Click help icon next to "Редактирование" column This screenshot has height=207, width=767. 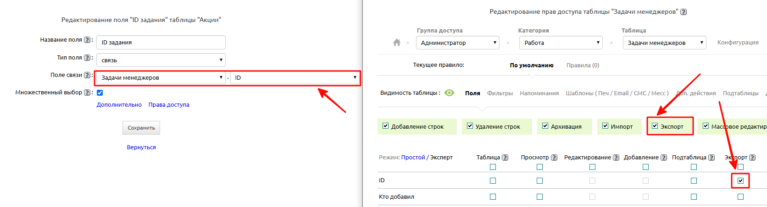click(x=616, y=158)
